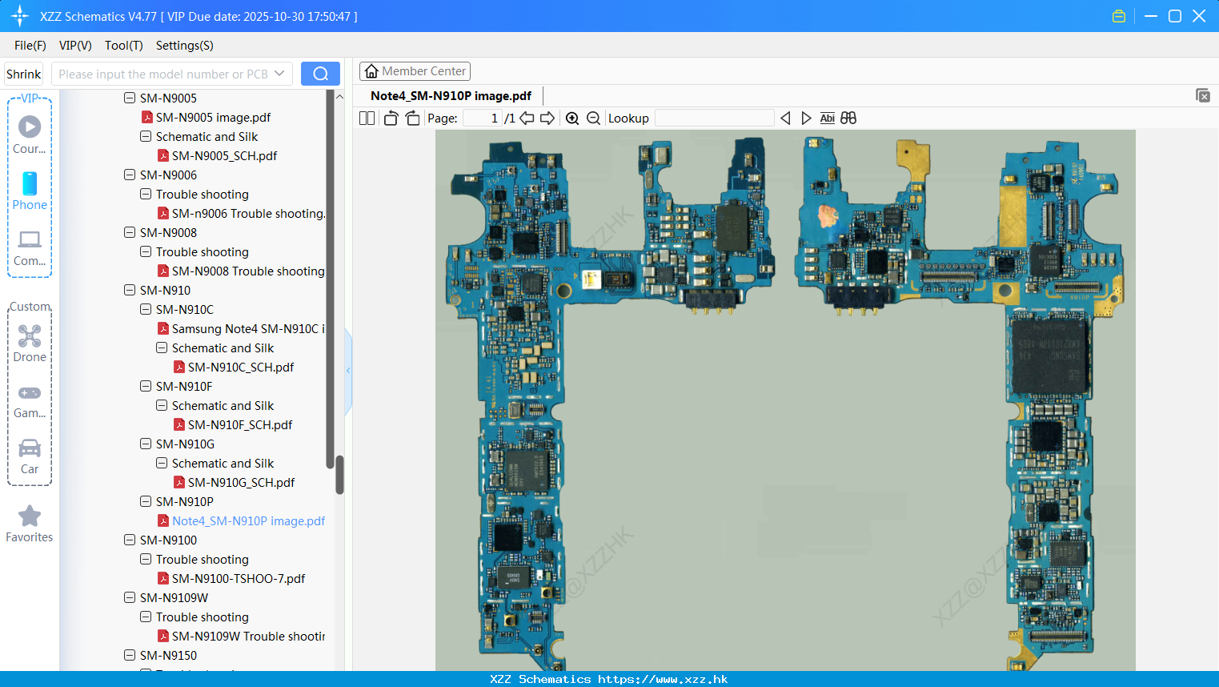Switch to the Note4_SM-N910P image.pdf tab
This screenshot has width=1219, height=687.
click(451, 95)
